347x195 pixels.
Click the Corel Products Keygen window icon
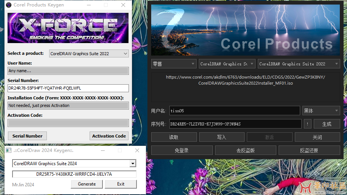coord(9,5)
